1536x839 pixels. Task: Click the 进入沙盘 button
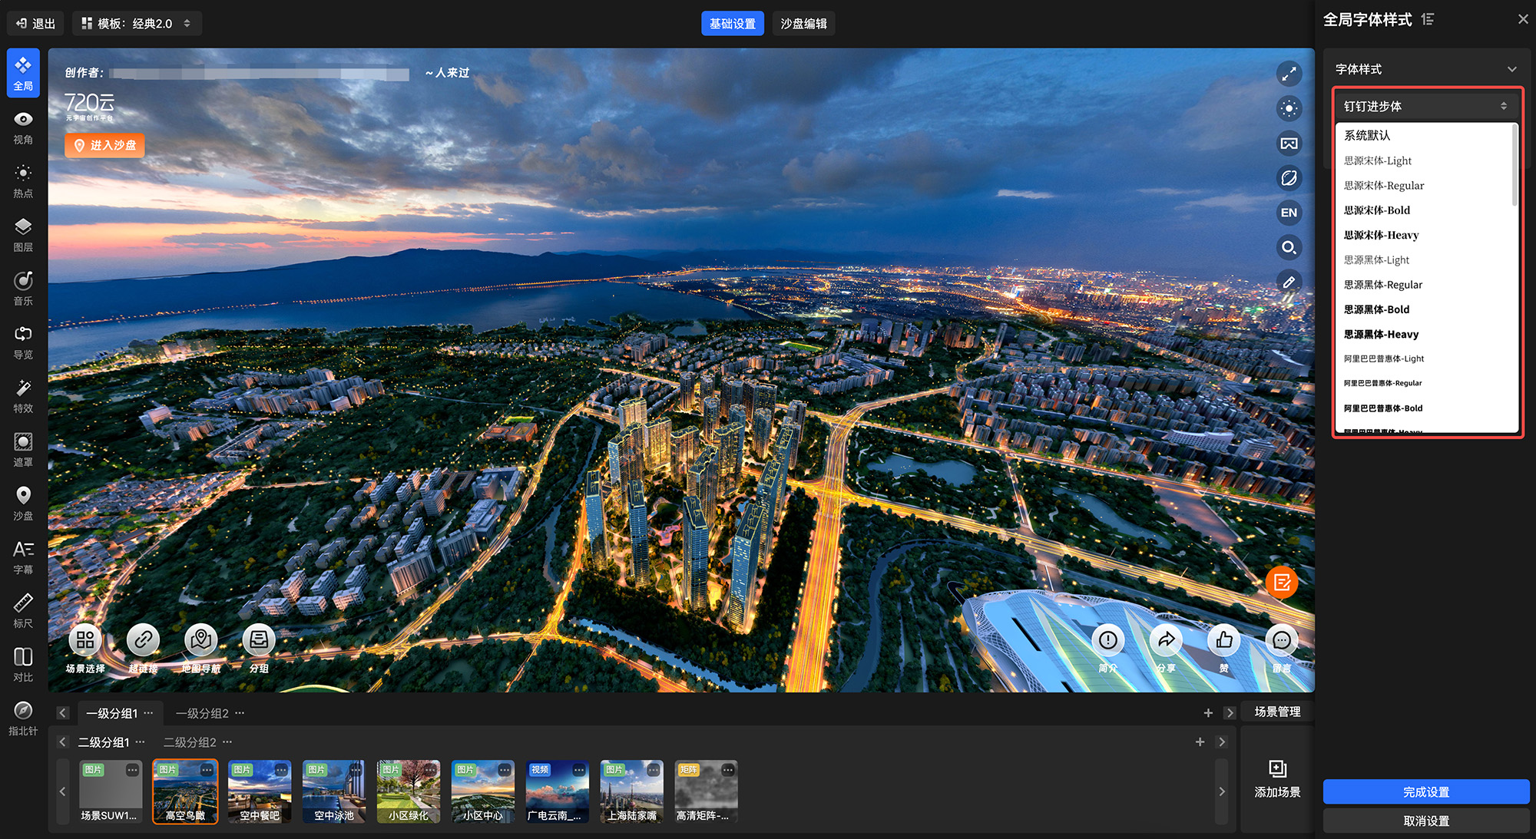coord(105,145)
